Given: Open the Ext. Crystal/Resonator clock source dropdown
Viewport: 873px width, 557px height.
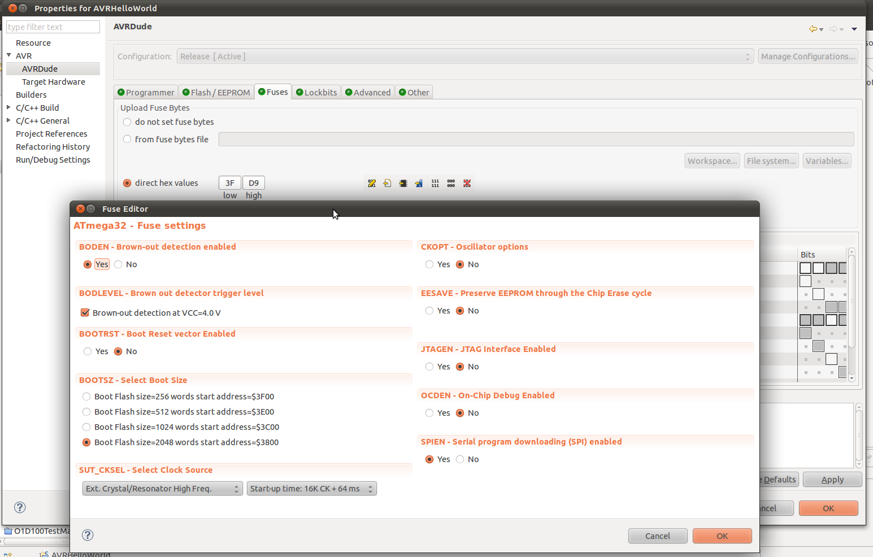Looking at the screenshot, I should [163, 489].
